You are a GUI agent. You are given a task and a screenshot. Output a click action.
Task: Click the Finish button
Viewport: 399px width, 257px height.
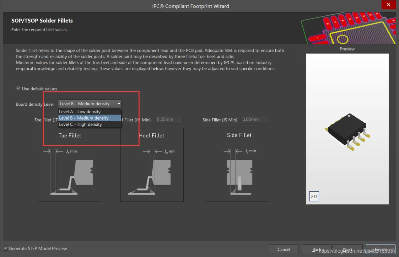click(380, 249)
